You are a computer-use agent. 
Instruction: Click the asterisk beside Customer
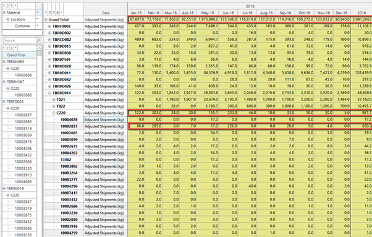coord(38,26)
